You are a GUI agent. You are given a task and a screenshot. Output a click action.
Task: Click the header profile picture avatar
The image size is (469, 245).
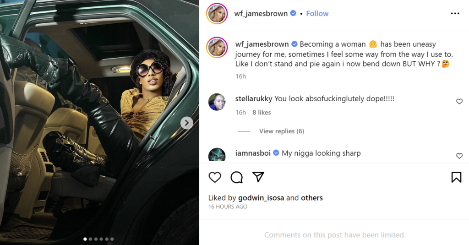point(217,14)
